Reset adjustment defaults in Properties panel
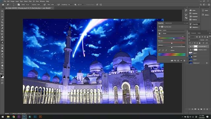 [178, 61]
